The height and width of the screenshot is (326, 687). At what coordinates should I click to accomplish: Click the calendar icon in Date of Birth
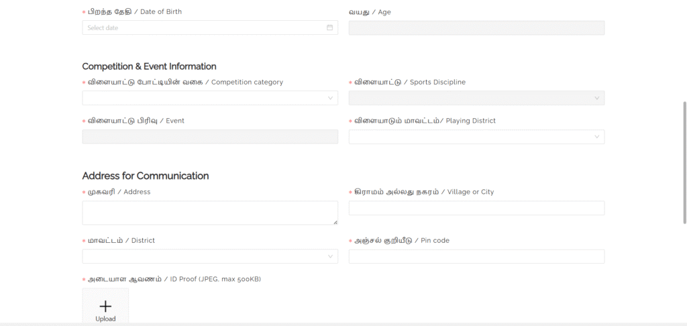(x=329, y=28)
